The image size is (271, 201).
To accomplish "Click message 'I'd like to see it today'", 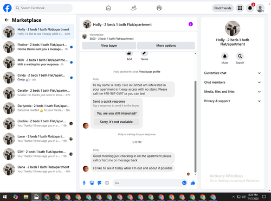I will [133, 168].
